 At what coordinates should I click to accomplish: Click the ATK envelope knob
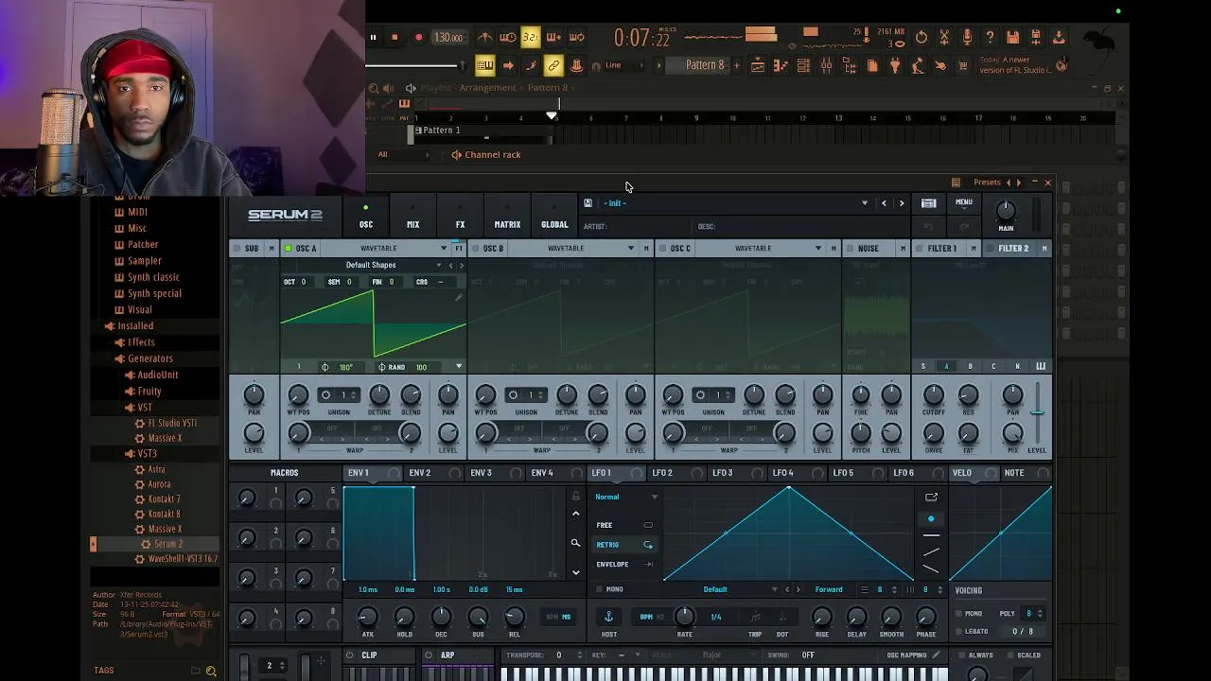[x=367, y=617]
